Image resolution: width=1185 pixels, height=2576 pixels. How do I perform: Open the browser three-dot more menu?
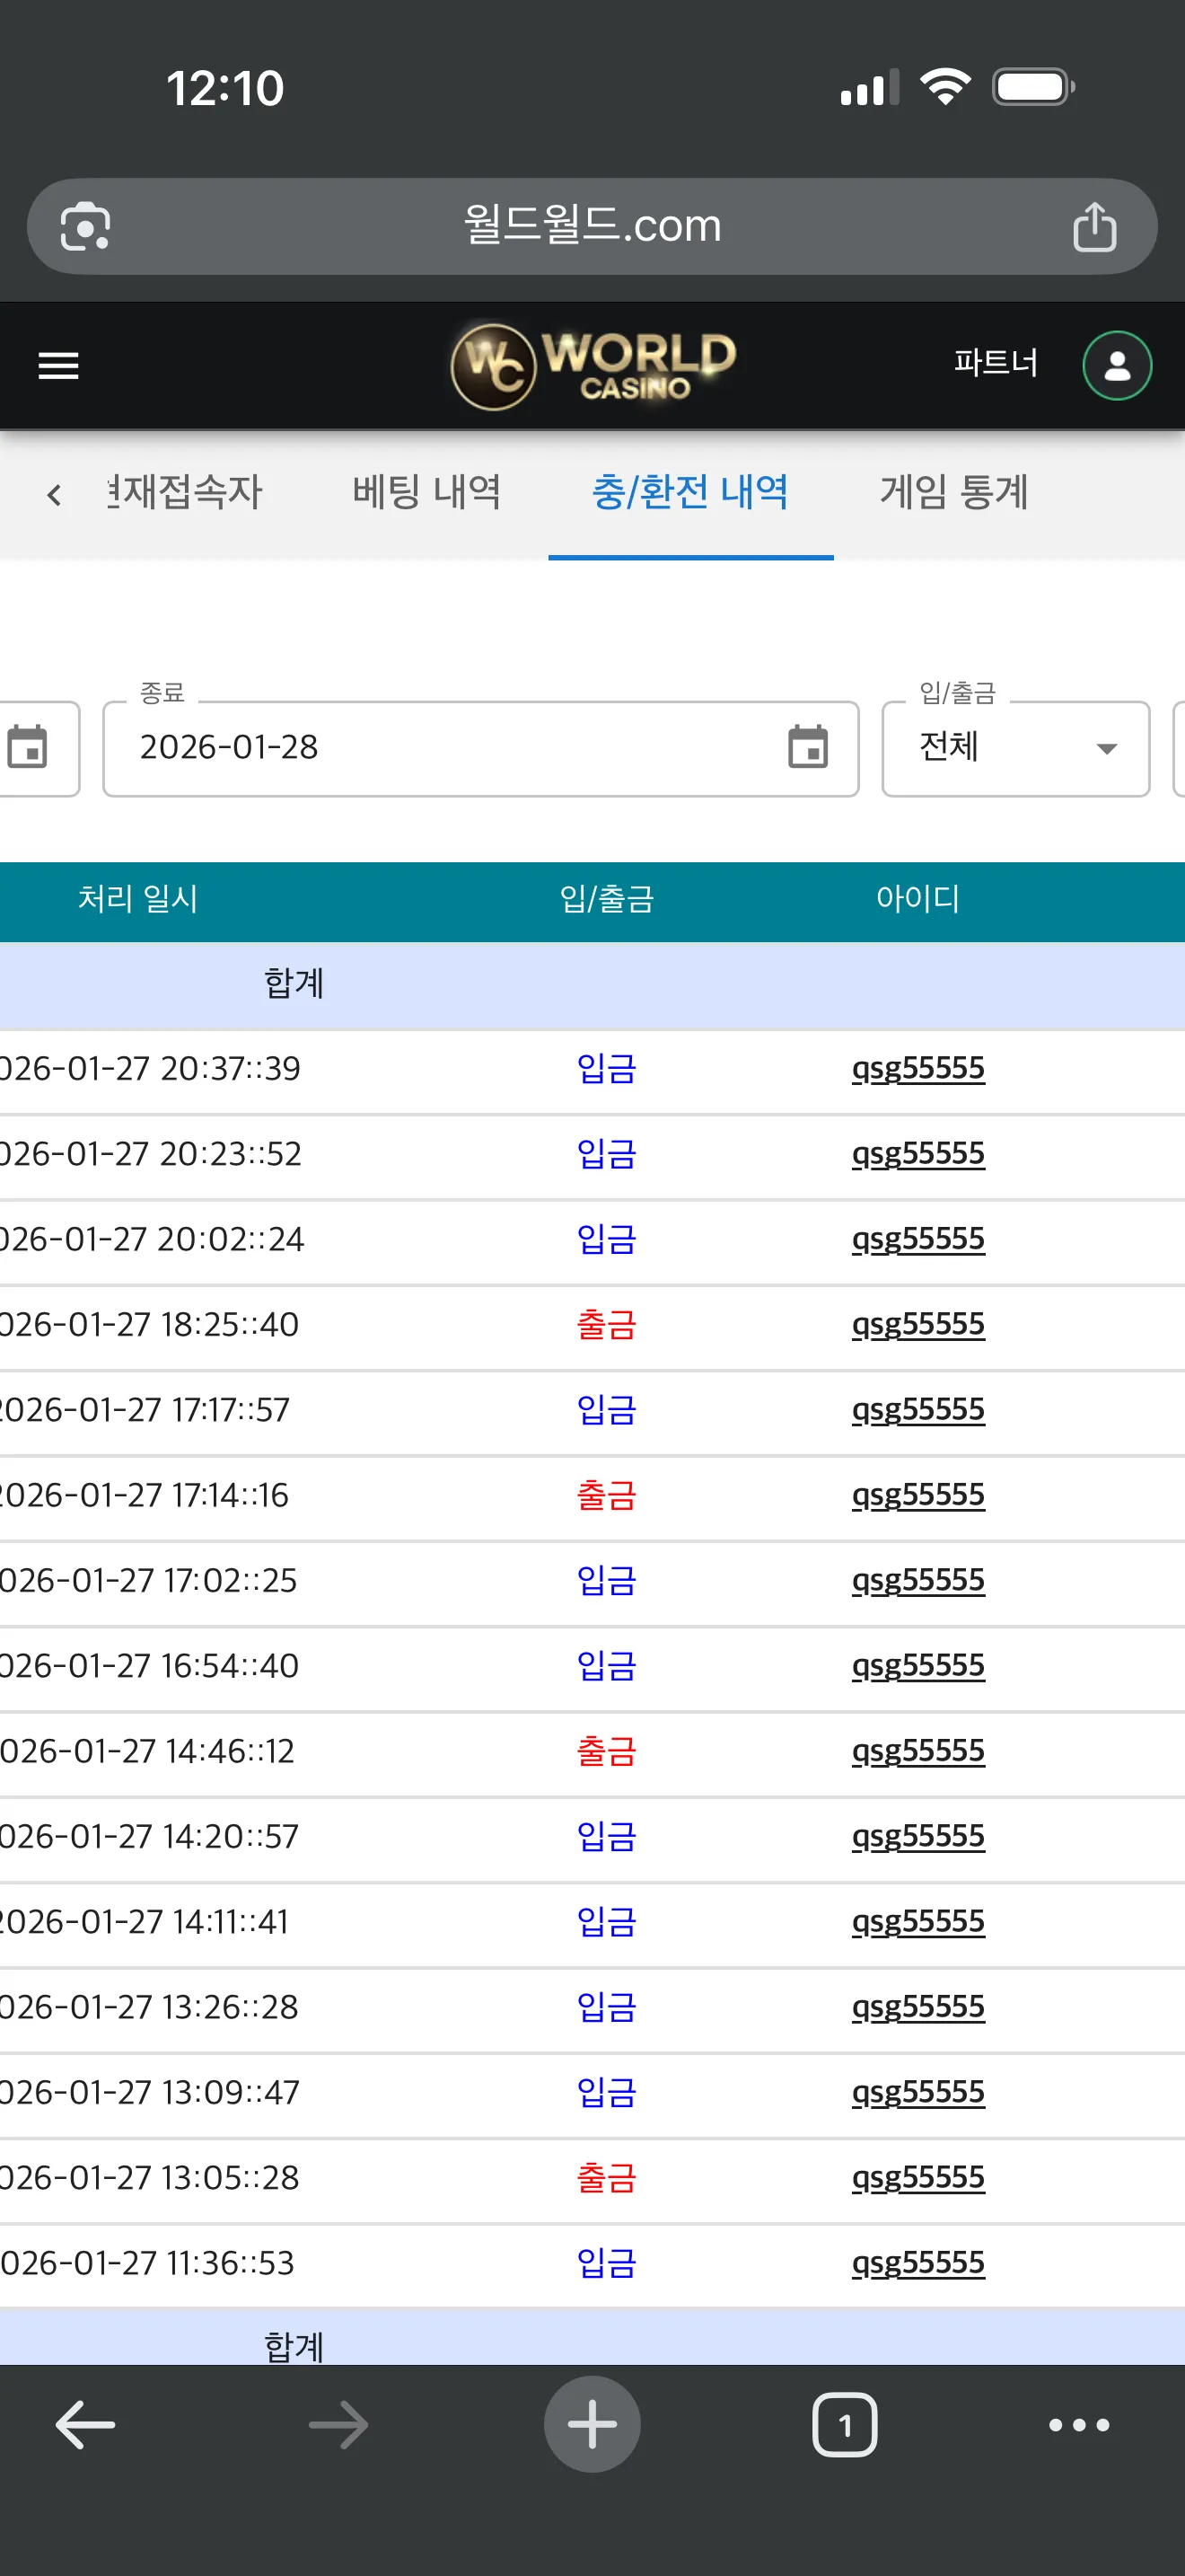click(x=1079, y=2424)
